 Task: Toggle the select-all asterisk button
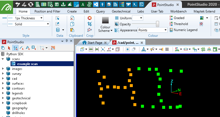(x=128, y=49)
